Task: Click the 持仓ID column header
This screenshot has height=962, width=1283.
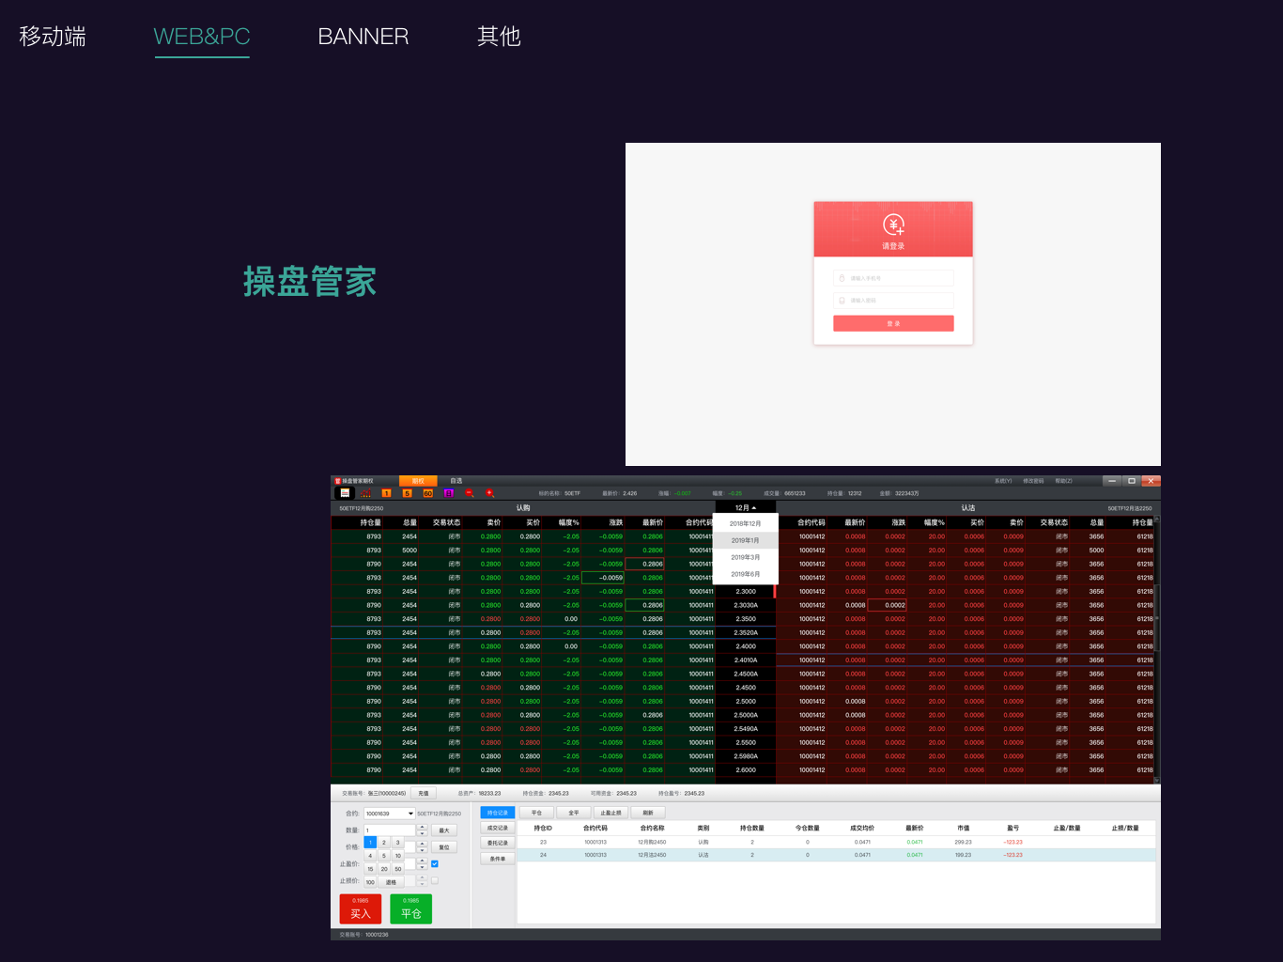Action: [x=543, y=828]
